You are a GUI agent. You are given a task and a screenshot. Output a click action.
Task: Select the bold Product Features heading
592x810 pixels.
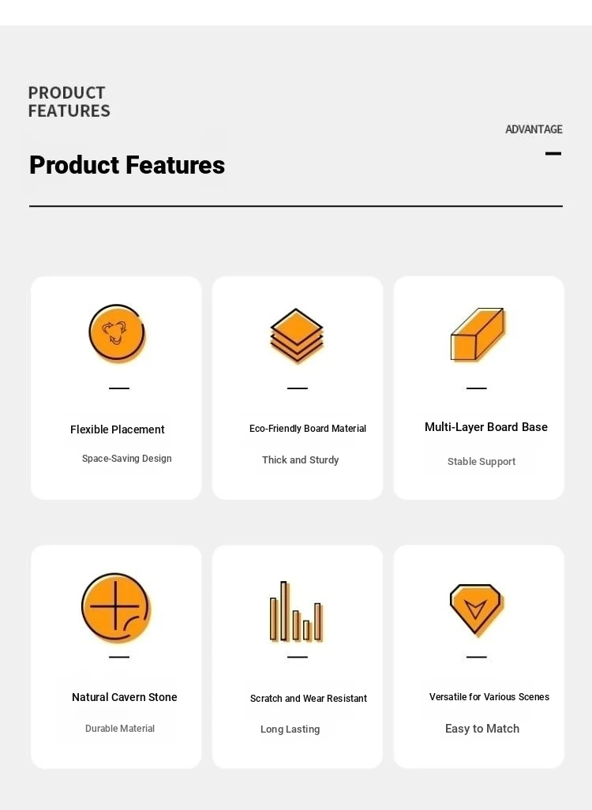coord(127,165)
